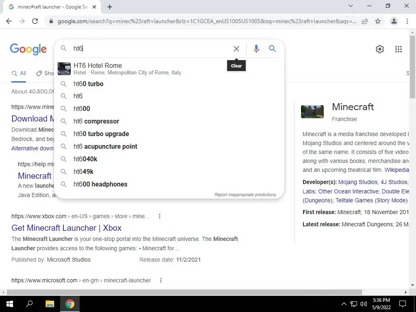Choose the ht60 turbo suggestion

pyautogui.click(x=169, y=84)
